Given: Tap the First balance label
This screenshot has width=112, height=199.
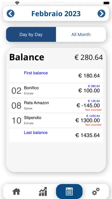Looking at the screenshot, I should coord(36,73).
